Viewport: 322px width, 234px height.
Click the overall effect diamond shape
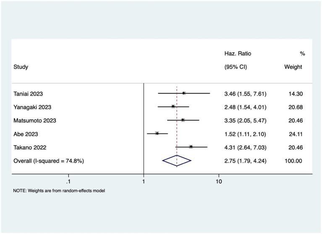[177, 160]
